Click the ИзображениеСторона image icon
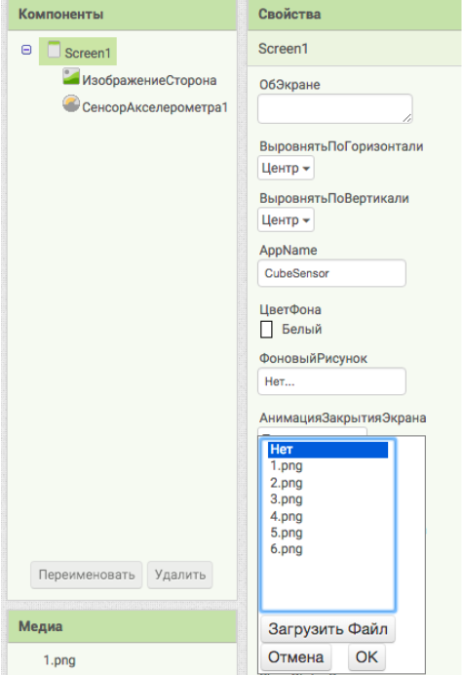The image size is (463, 675). [71, 76]
